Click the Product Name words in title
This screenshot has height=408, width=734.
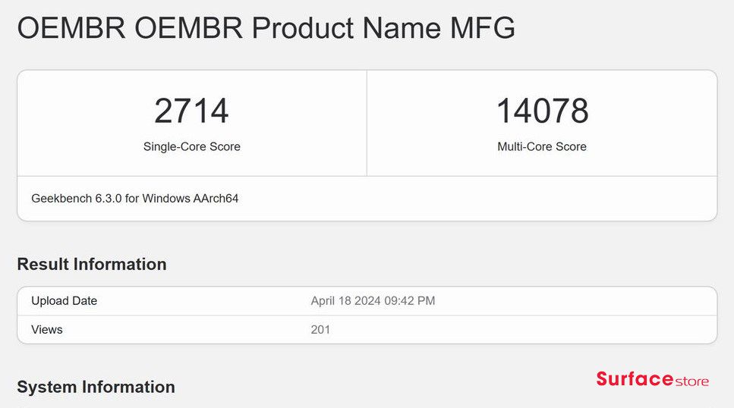[346, 27]
